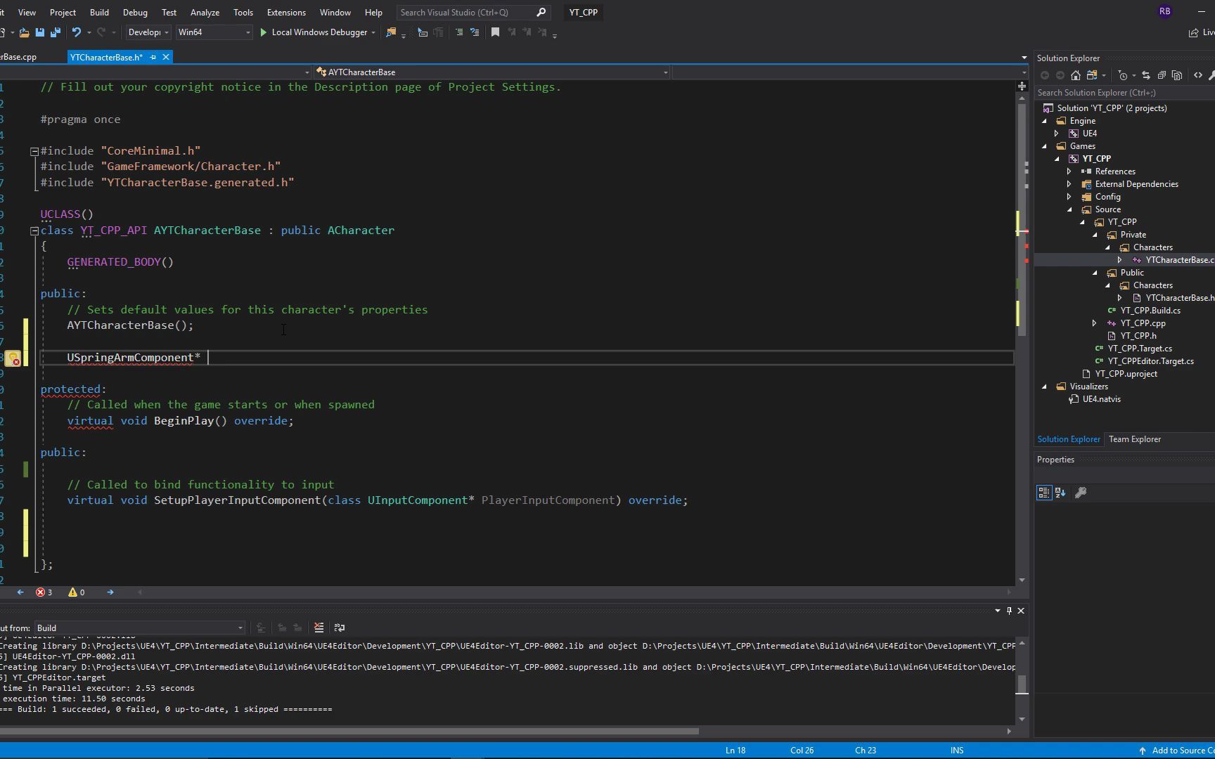
Task: Toggle the Output panel auto-hide pin
Action: pyautogui.click(x=1009, y=611)
